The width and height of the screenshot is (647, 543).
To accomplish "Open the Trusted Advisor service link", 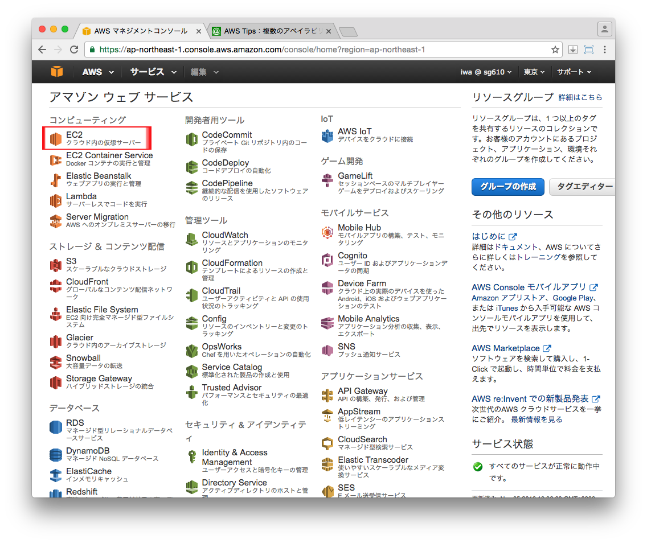I will point(231,388).
